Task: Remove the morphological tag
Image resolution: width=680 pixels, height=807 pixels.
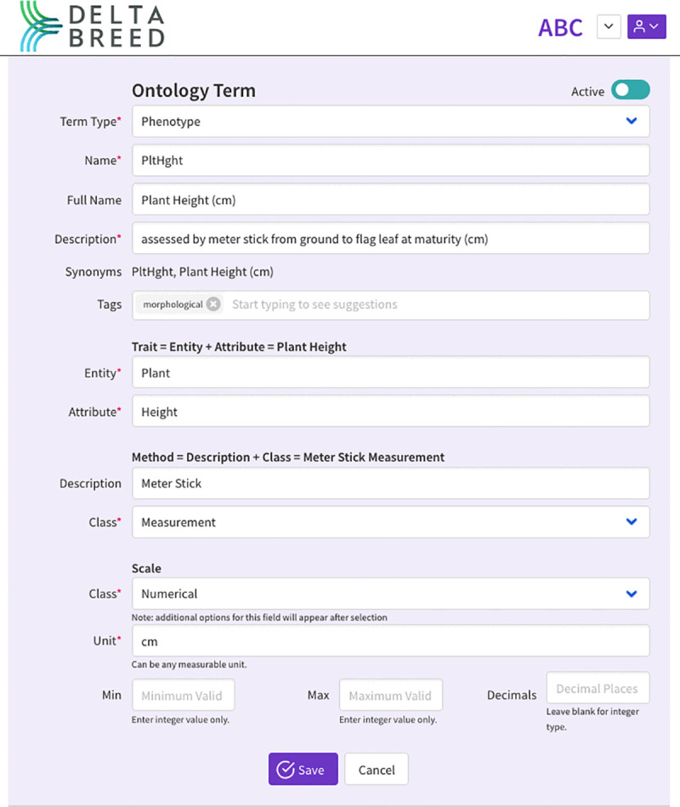Action: click(x=213, y=304)
